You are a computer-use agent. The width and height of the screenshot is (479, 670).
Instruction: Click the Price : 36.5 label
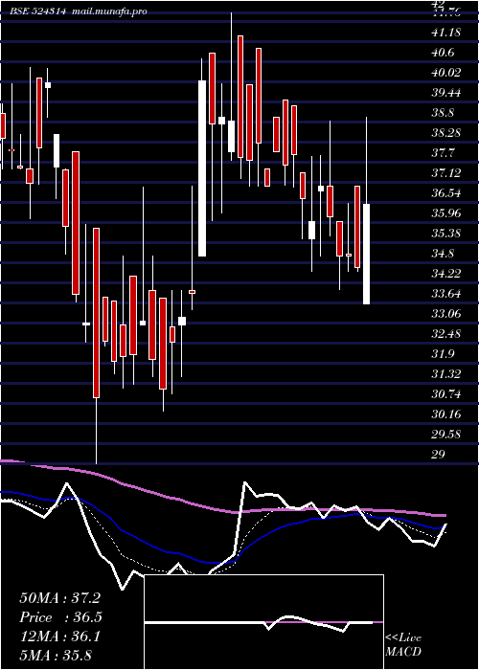point(60,617)
